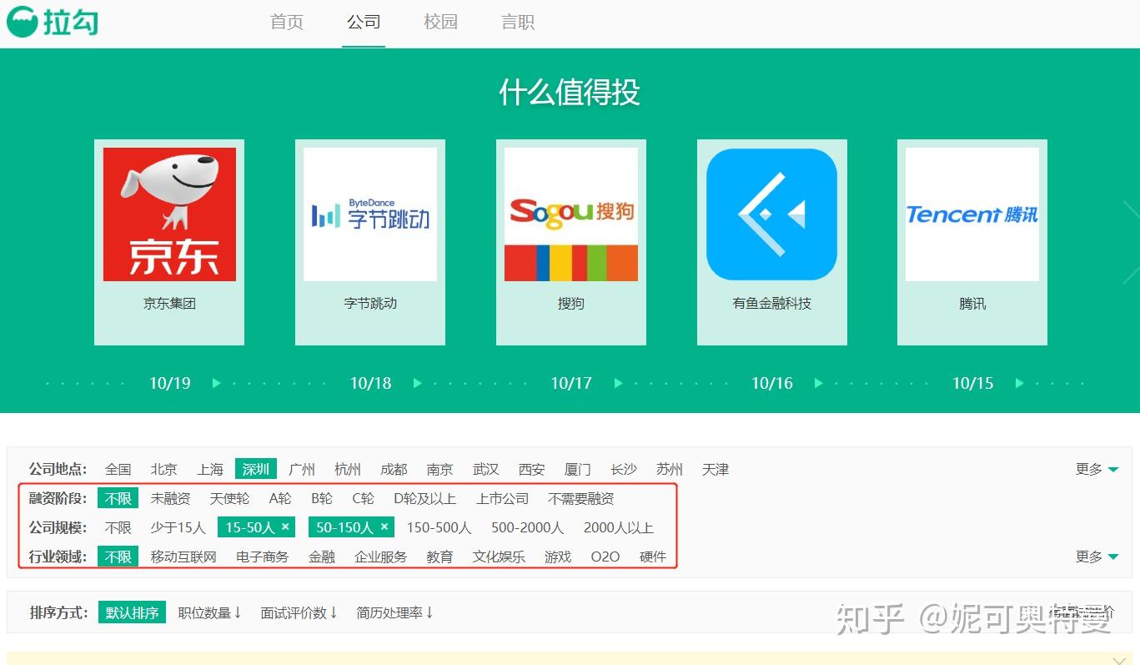This screenshot has height=665, width=1140.
Task: Filter by 天使轮 stage
Action: click(229, 498)
